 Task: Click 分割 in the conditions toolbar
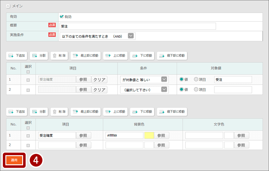[x=39, y=56]
